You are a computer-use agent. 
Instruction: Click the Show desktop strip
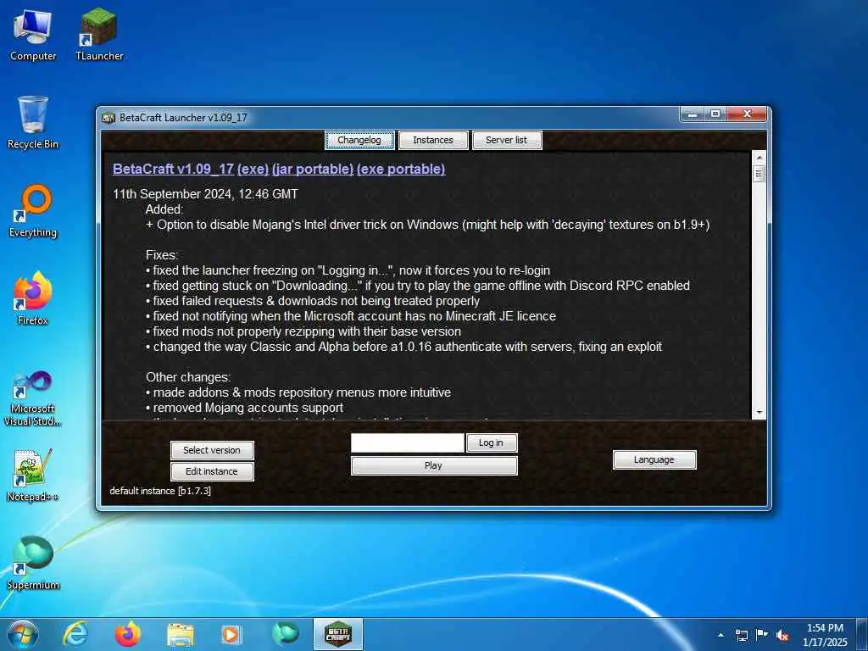click(862, 635)
